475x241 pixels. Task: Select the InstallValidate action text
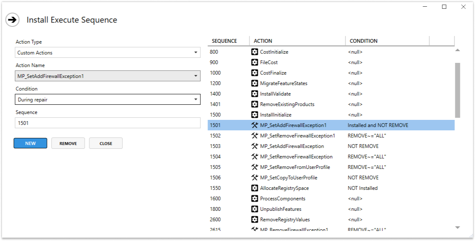tap(275, 94)
